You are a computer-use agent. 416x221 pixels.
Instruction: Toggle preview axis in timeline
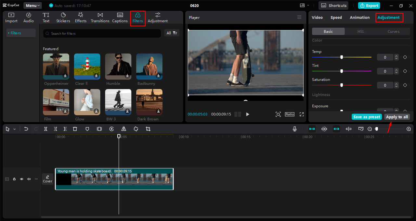coord(348,129)
